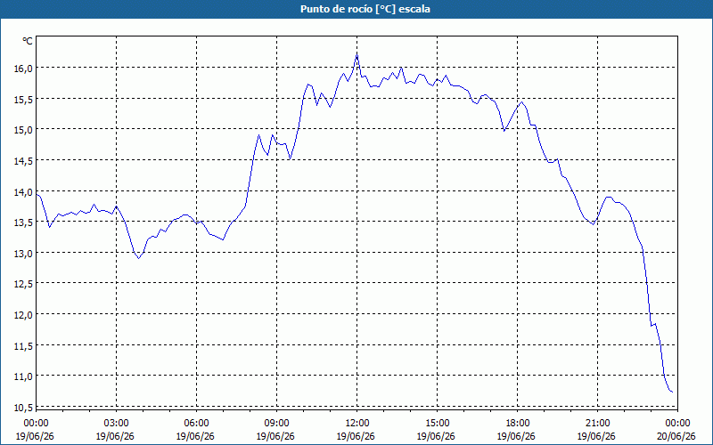
Task: Click the 12,0 y-axis value
Action: tap(24, 315)
